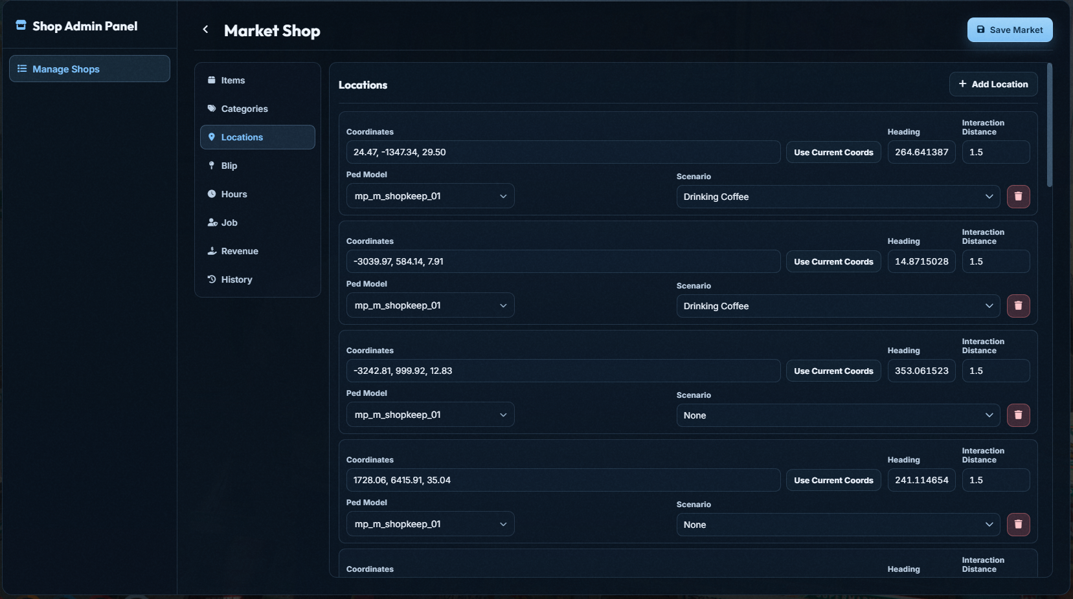Edit interaction distance for -3039.97, 584.14 location
1073x599 pixels.
(x=996, y=261)
